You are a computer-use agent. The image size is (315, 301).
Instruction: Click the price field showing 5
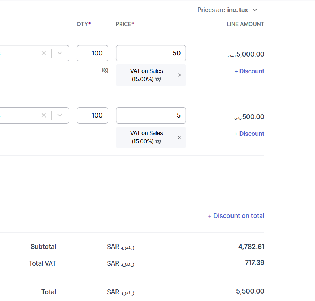[x=151, y=115]
